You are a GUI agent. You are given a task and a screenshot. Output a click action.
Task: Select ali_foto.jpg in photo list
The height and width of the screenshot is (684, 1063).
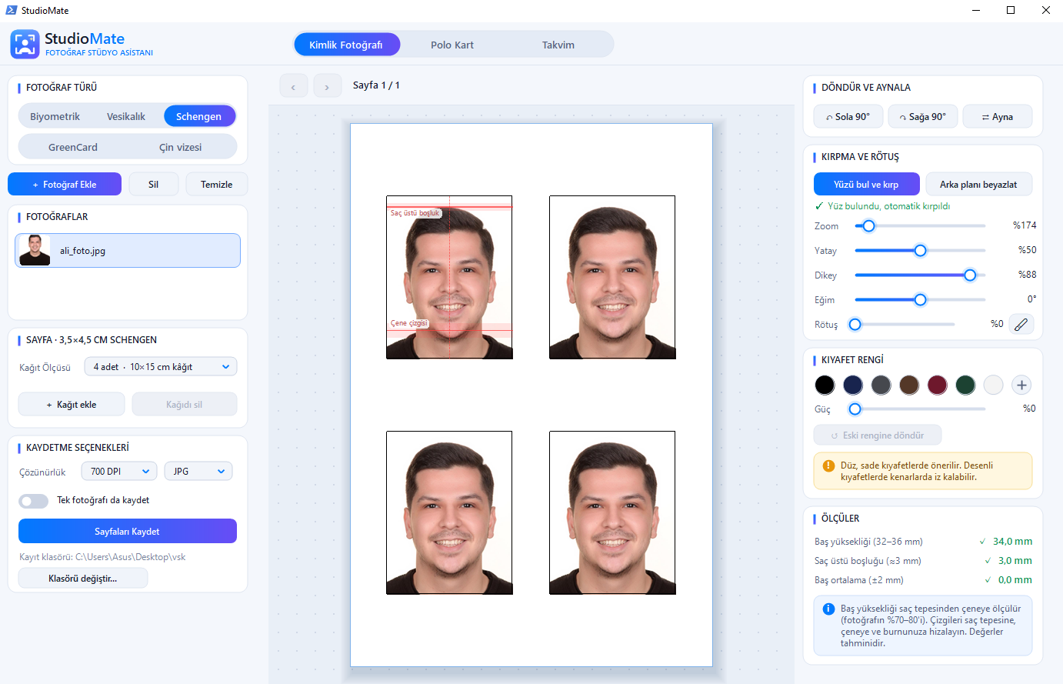pyautogui.click(x=128, y=251)
